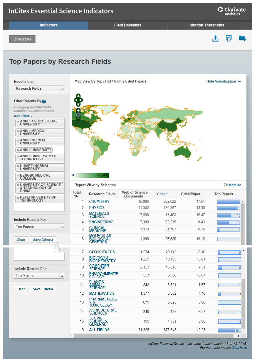Viewport: 255px width, 362px height.
Task: Click the download icon in the toolbar
Action: pyautogui.click(x=215, y=38)
